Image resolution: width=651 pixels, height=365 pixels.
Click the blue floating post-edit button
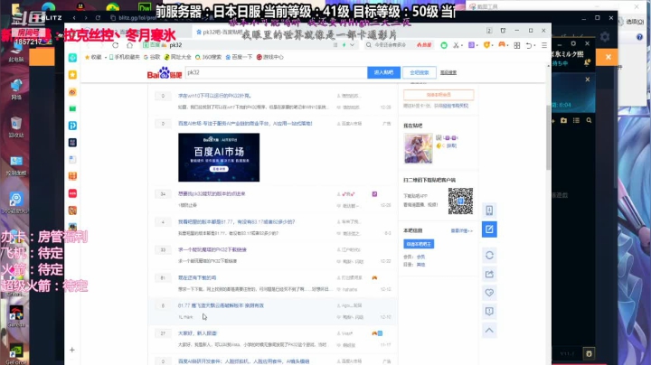(489, 229)
